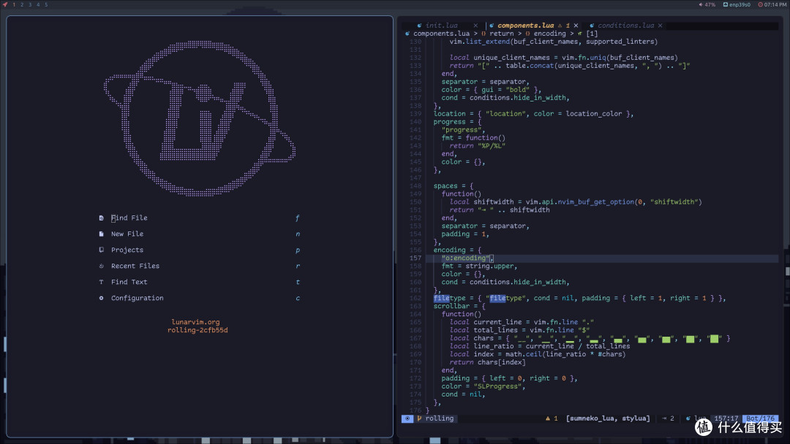
Task: Click the 't' shortcut hint for Find Text
Action: pyautogui.click(x=298, y=282)
